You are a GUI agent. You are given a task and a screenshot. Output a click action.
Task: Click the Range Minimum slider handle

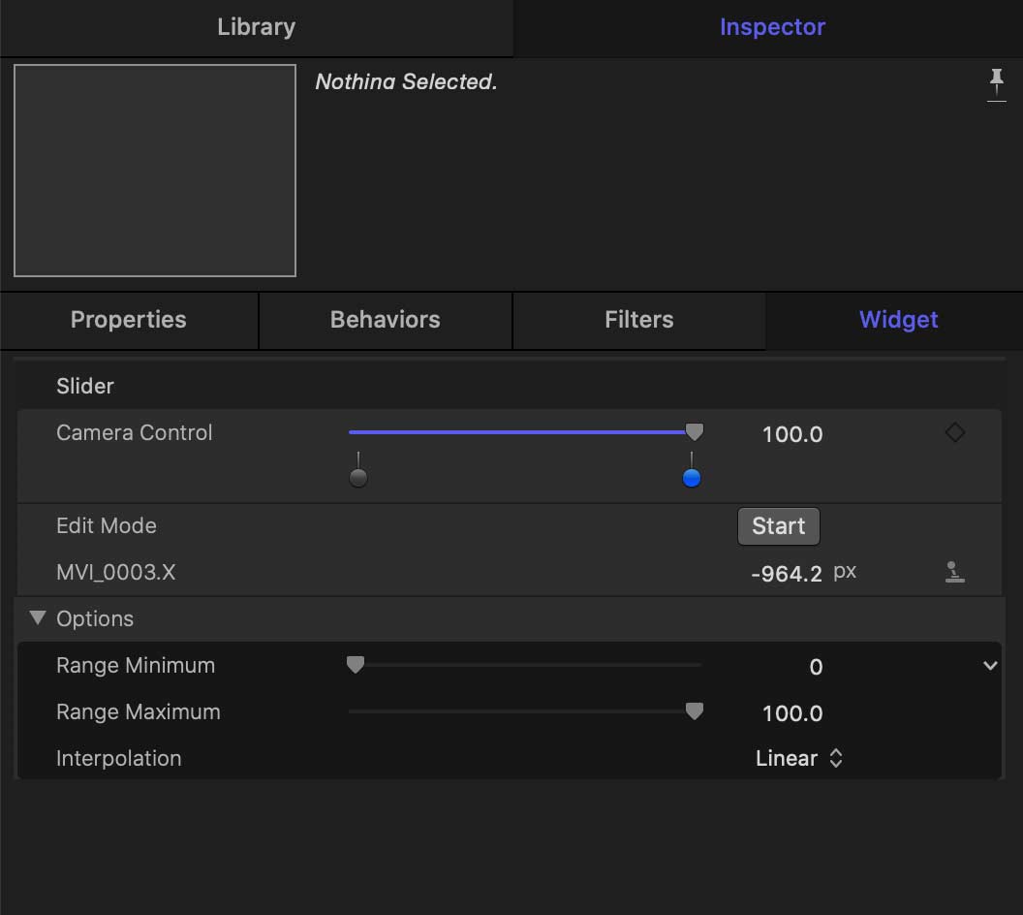click(356, 664)
